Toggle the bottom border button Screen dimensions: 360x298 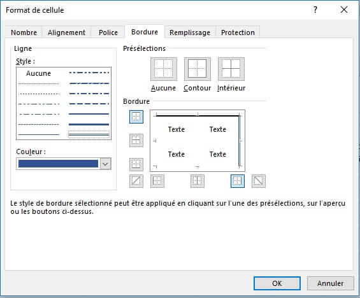coord(136,164)
